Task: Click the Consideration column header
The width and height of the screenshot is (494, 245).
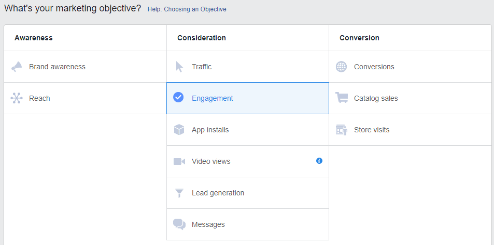Action: [202, 38]
